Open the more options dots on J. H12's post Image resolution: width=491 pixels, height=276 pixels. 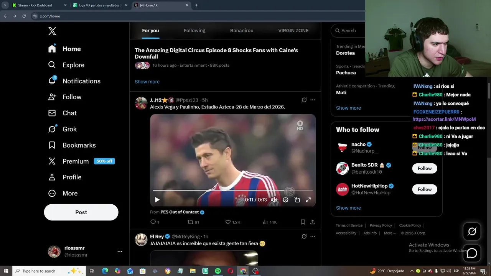point(313,100)
